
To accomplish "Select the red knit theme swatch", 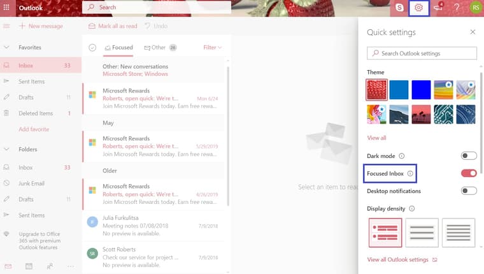I will (376, 90).
